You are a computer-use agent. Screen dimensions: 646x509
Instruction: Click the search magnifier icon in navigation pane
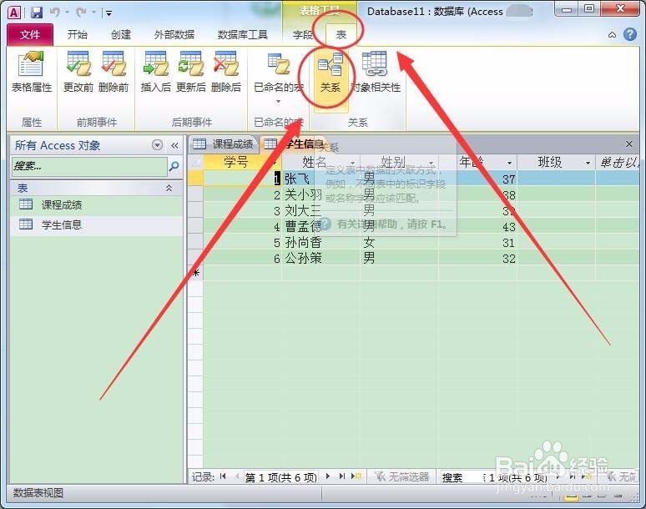tap(174, 166)
